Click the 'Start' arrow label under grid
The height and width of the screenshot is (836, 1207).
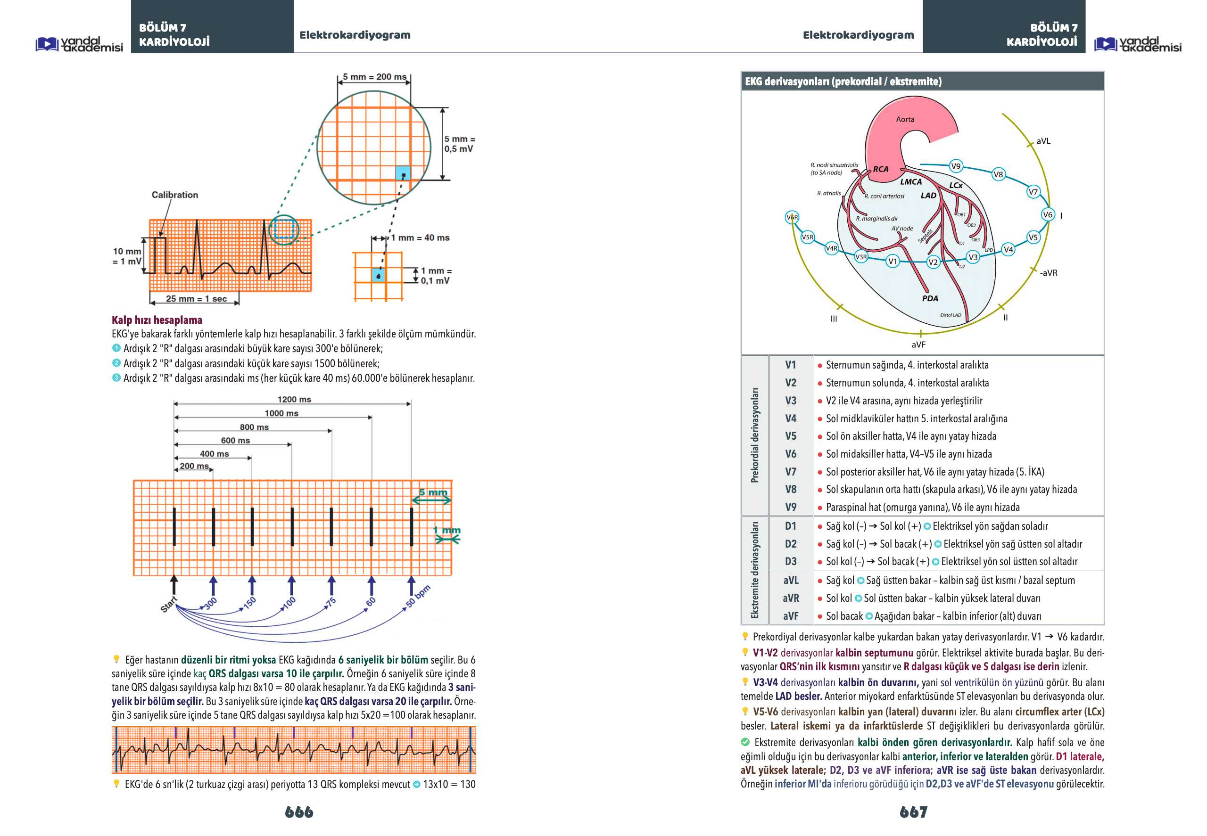169,604
